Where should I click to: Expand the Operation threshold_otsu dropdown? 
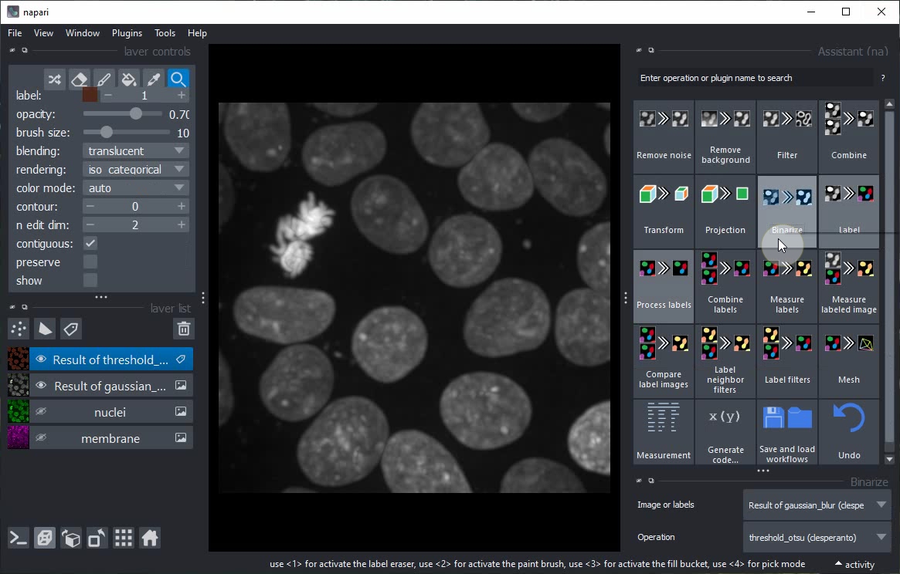click(816, 537)
